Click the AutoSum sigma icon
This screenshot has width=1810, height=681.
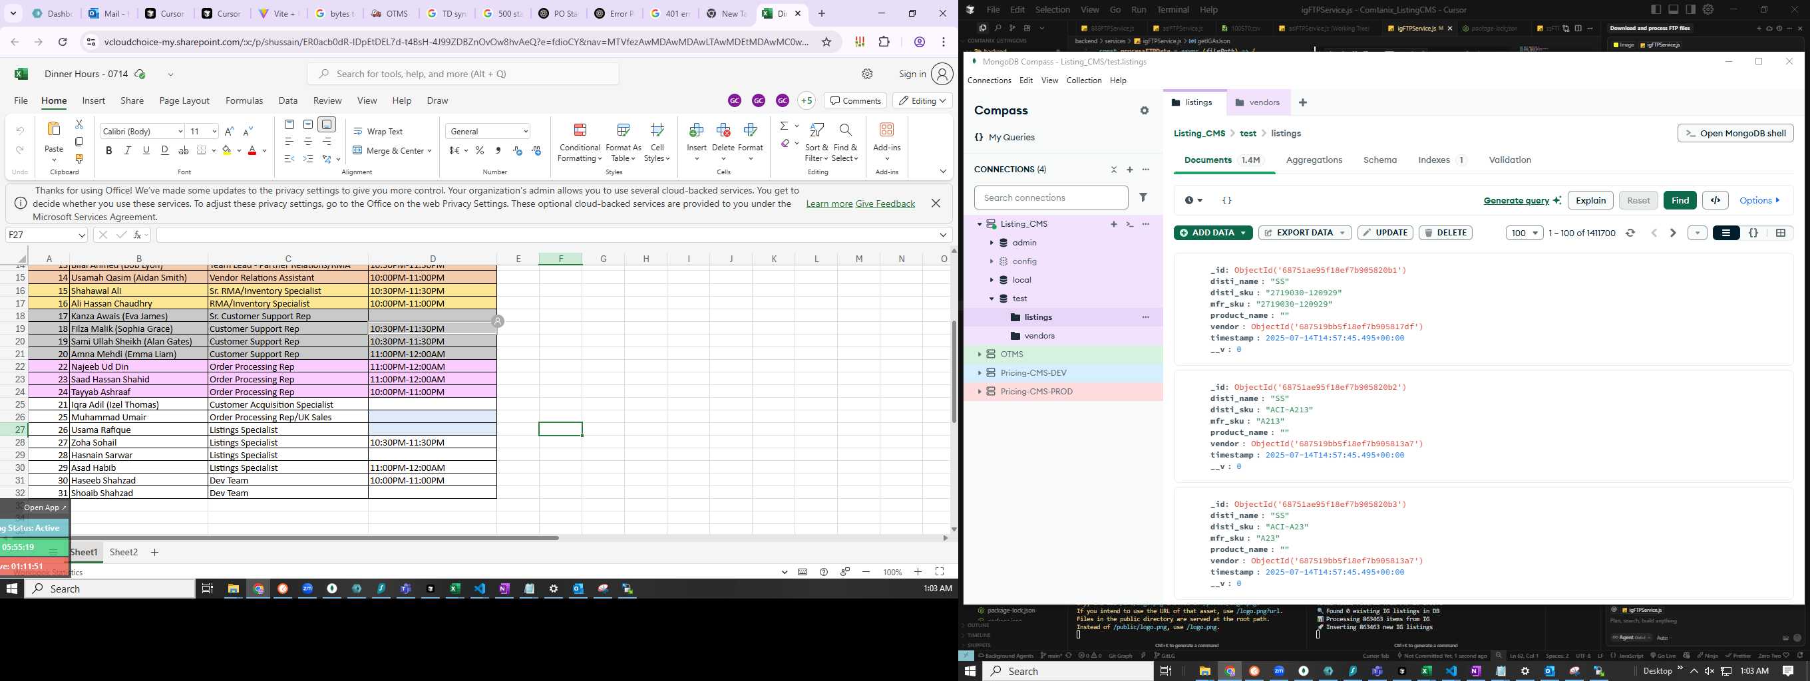coord(784,126)
